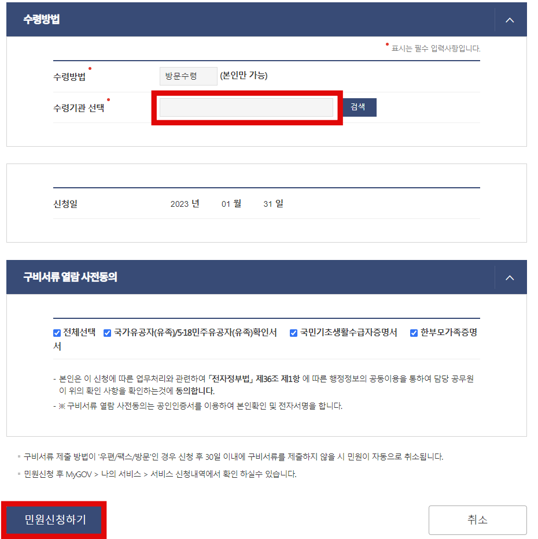Click the 검색 button beside 수령기관 field
Image resolution: width=538 pixels, height=539 pixels.
tap(358, 107)
